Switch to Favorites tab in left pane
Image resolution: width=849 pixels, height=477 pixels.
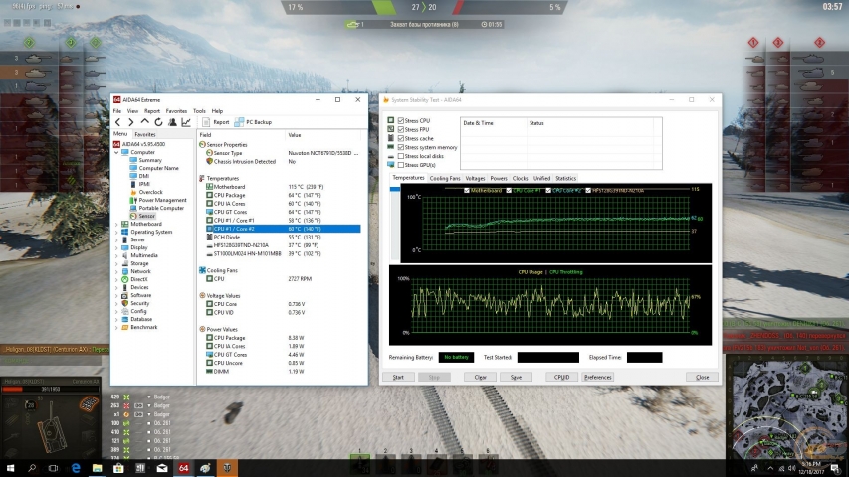point(144,134)
